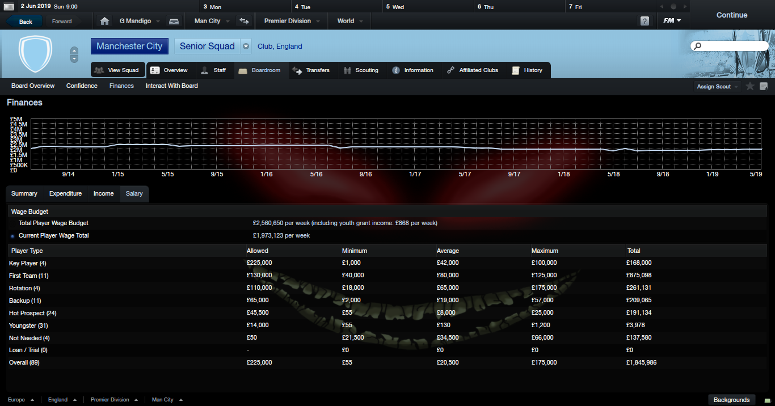Switch to the Summary finance tab
Viewport: 775px width, 406px height.
point(24,194)
